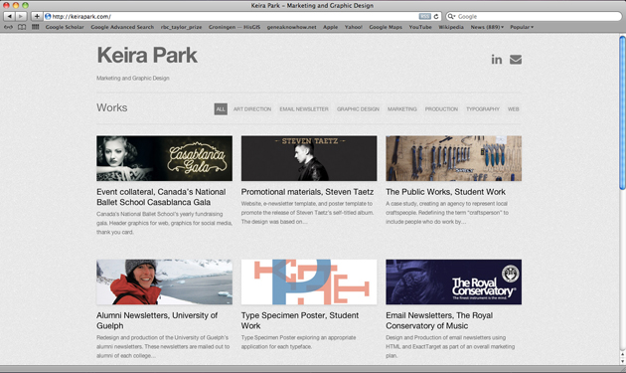Filter works by Graphic Design
Viewport: 626px width, 373px height.
(358, 109)
